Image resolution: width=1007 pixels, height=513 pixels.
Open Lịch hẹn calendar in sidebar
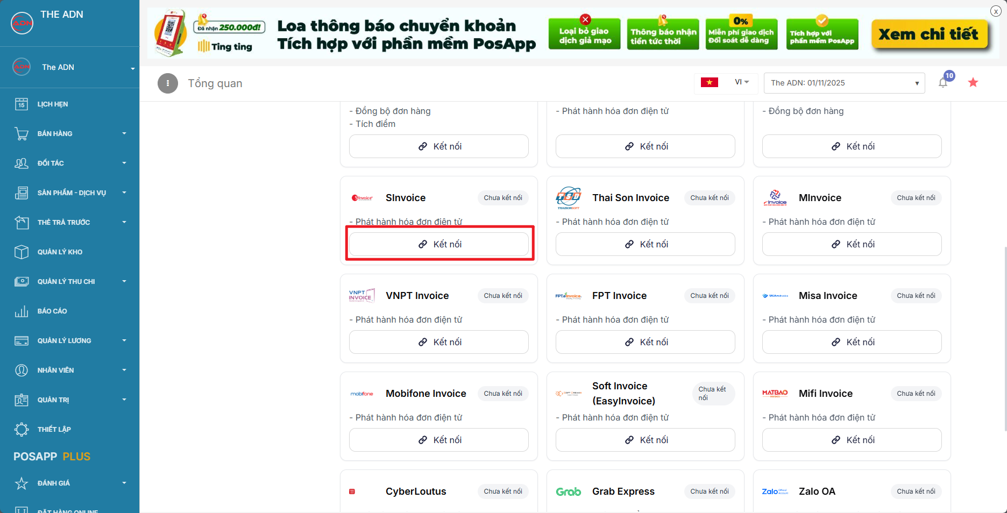(x=52, y=104)
